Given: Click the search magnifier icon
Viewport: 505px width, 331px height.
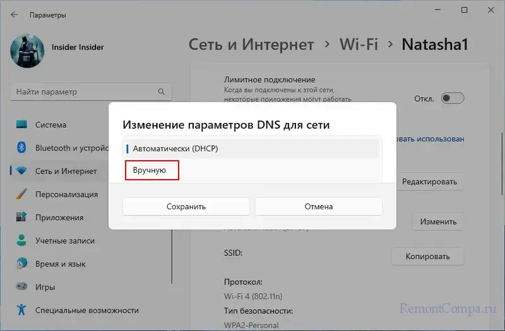Looking at the screenshot, I should pyautogui.click(x=162, y=92).
